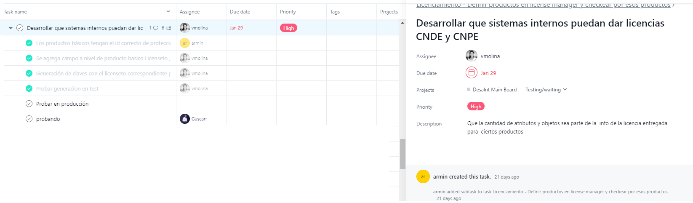This screenshot has width=693, height=203.
Task: Click vmolina's avatar in the detail panel
Action: coord(472,56)
